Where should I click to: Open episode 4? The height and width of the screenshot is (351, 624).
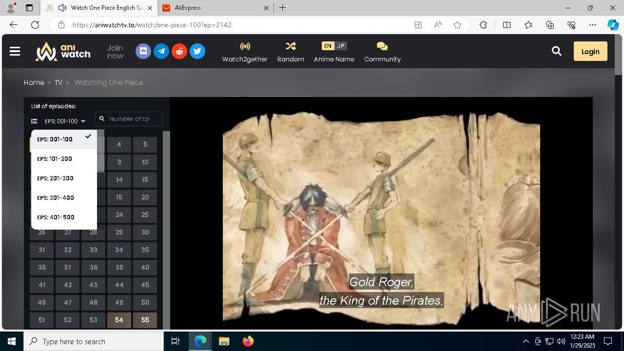click(119, 145)
